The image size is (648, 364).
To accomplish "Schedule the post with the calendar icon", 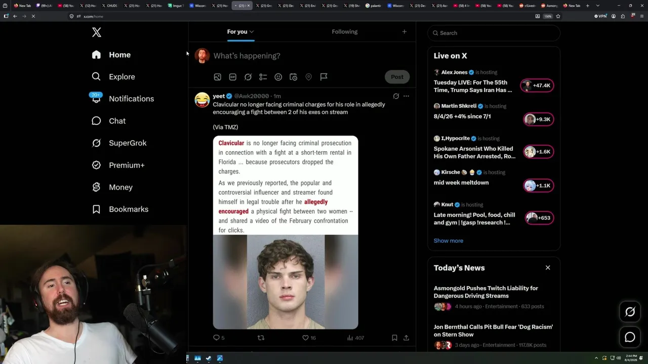I will click(293, 77).
